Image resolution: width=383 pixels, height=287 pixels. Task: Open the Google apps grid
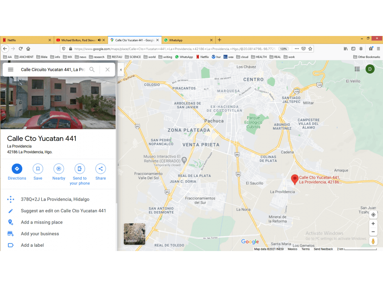[x=357, y=69]
